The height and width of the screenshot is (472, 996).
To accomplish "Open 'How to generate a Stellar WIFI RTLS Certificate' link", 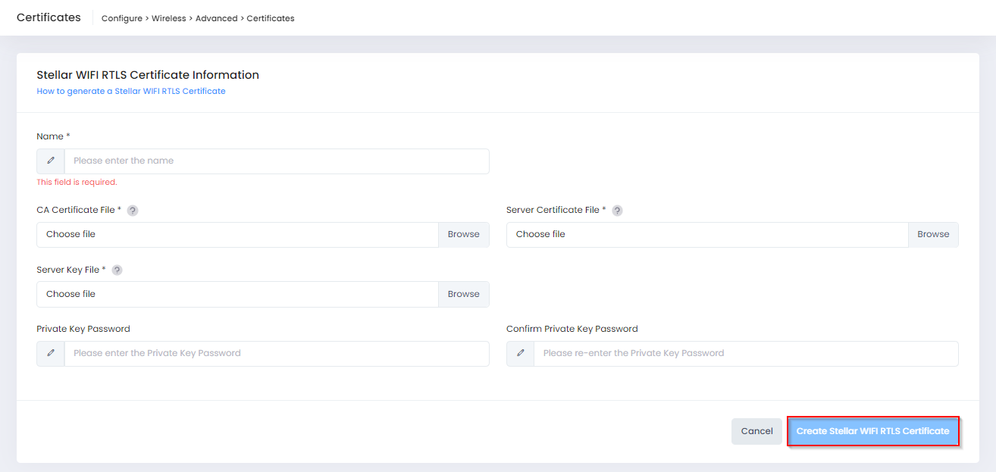I will click(131, 91).
